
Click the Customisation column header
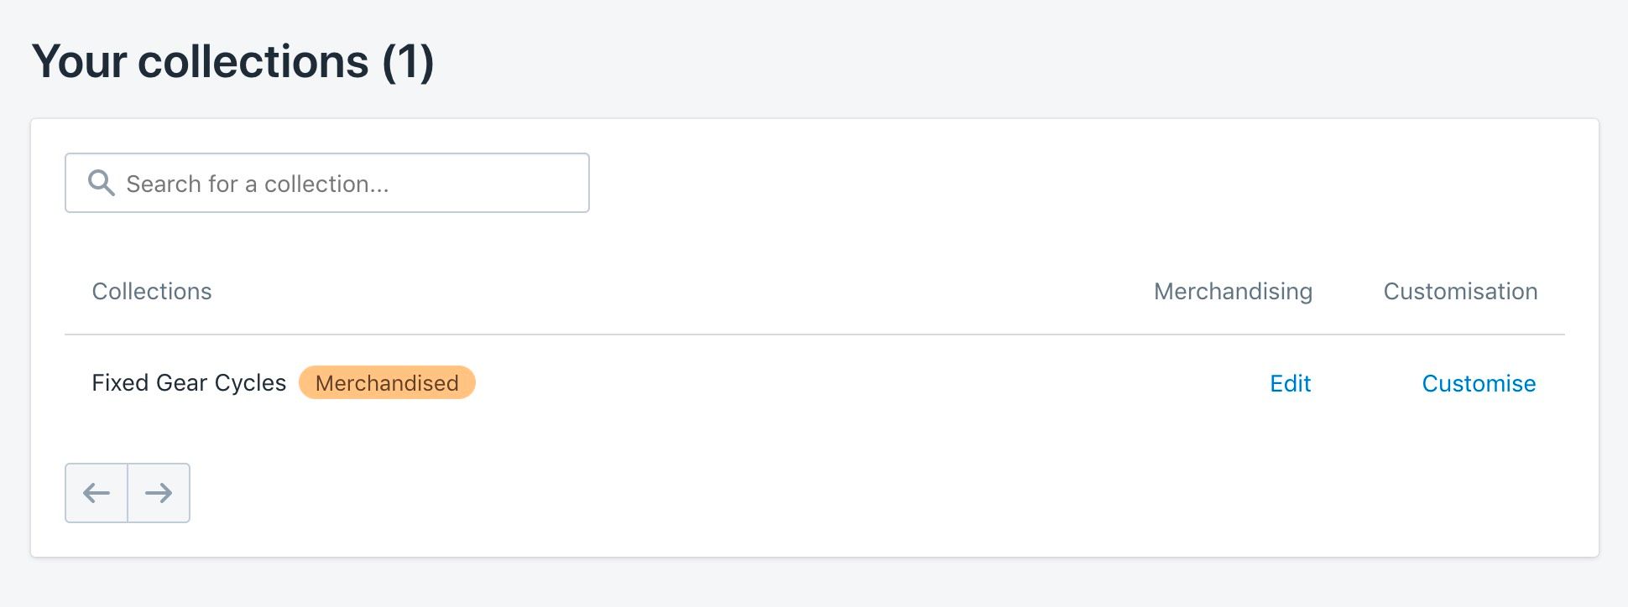(1460, 291)
